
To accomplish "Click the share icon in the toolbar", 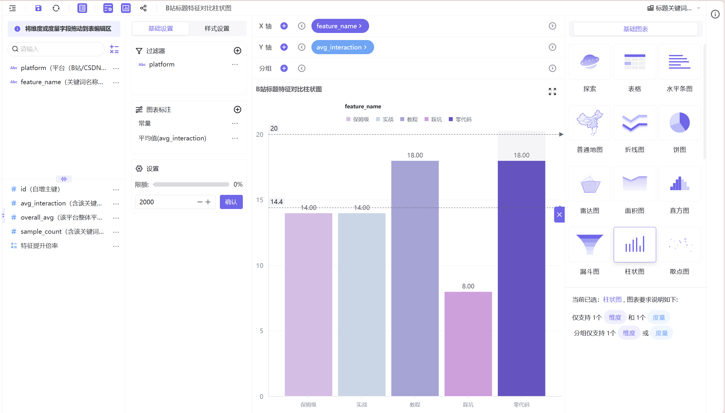I will [143, 8].
